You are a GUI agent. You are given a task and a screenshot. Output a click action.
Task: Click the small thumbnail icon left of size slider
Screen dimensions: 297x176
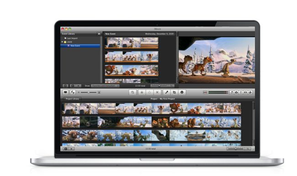point(79,92)
